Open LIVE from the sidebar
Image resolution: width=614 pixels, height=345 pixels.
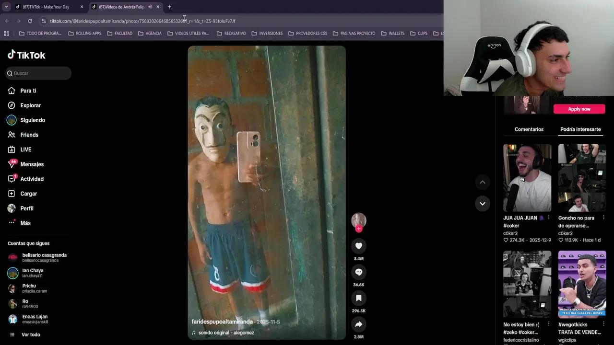[25, 149]
